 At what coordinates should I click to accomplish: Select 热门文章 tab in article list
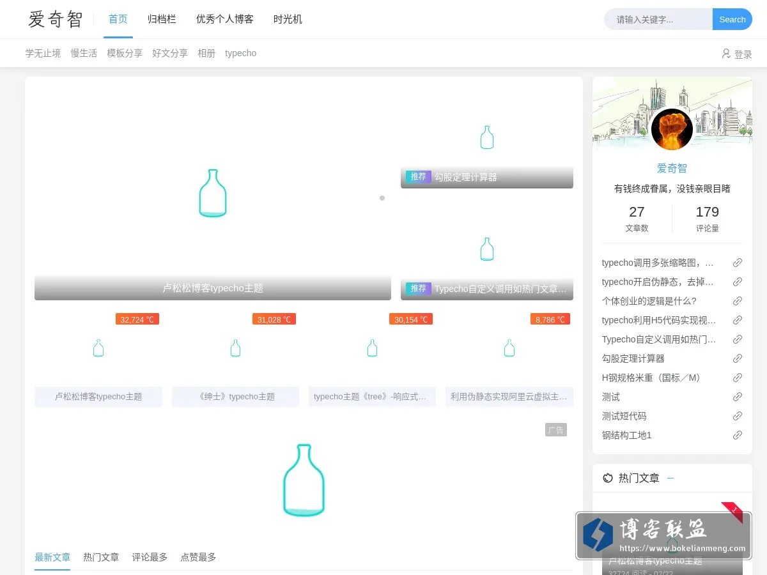click(101, 557)
